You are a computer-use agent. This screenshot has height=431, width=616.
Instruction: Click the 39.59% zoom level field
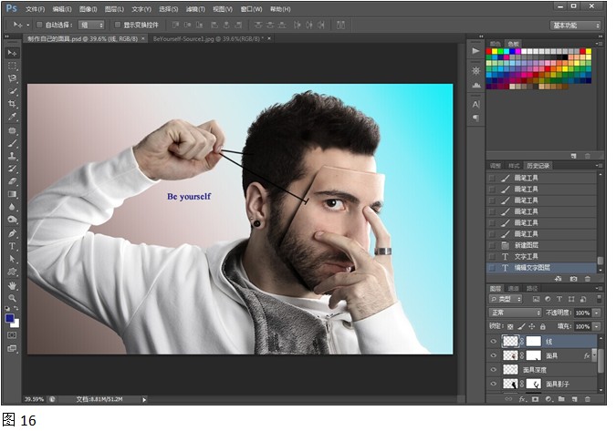click(x=34, y=399)
